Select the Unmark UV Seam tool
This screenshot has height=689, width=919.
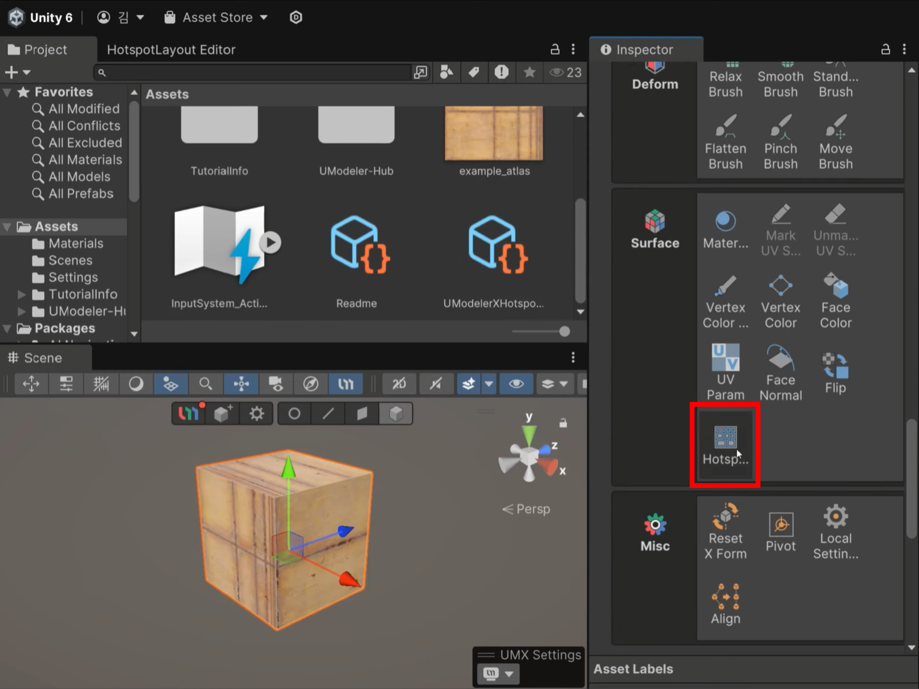pyautogui.click(x=835, y=230)
